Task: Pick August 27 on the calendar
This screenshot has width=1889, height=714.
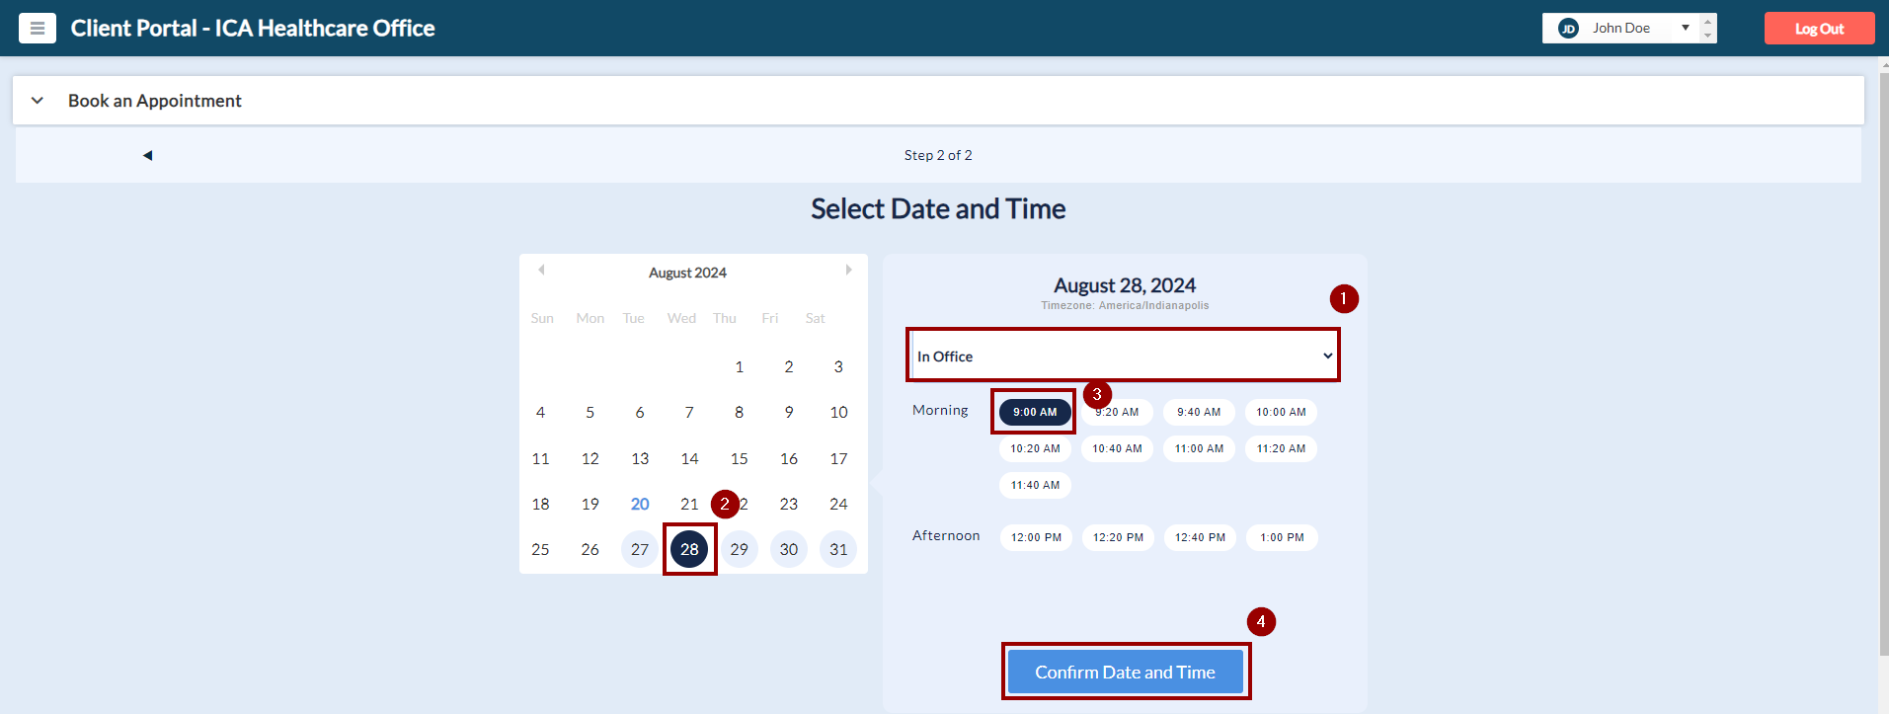Action: click(640, 550)
